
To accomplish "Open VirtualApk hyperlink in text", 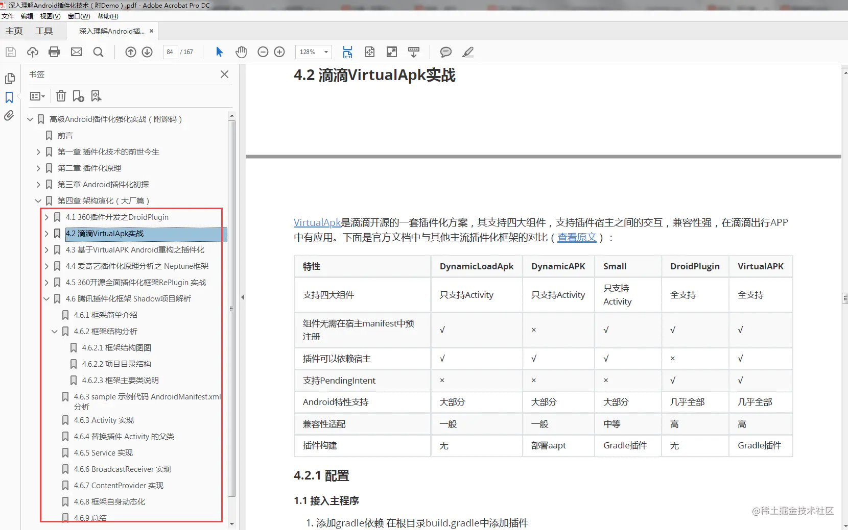I will (x=317, y=222).
